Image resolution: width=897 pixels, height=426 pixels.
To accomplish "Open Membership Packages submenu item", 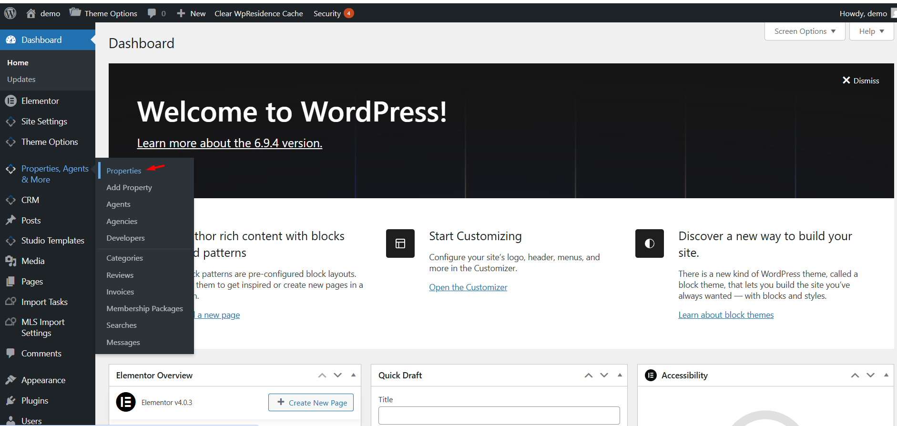I will click(x=144, y=309).
